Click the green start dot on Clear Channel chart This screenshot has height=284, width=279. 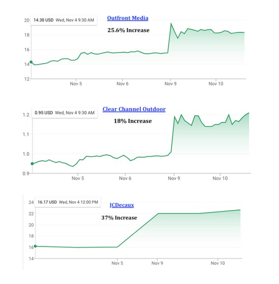tap(33, 164)
